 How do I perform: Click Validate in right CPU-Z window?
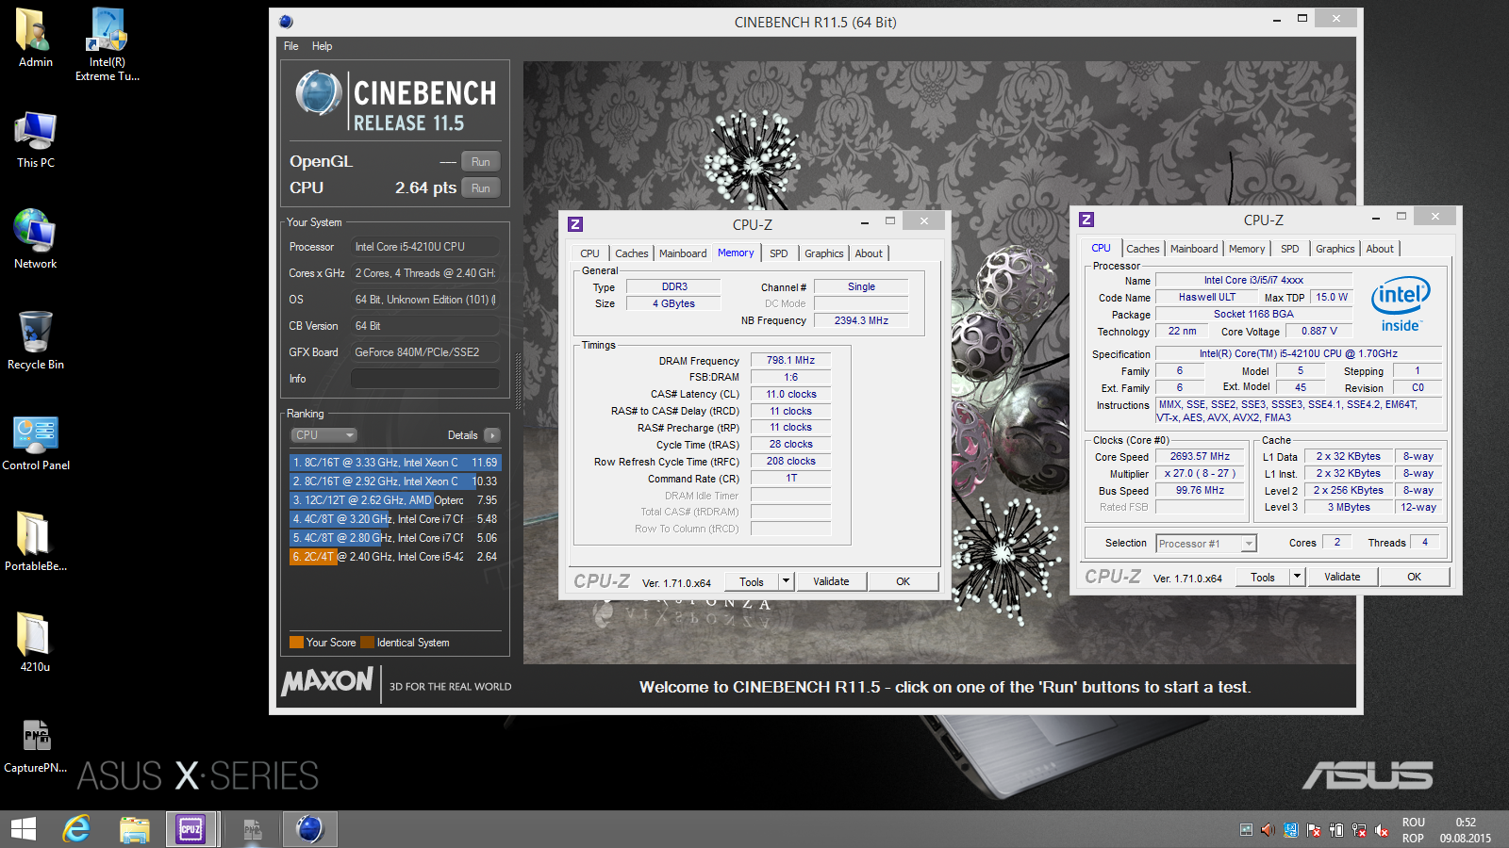coord(1342,577)
